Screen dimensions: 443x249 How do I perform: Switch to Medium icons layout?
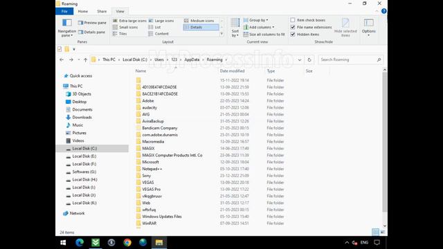(x=199, y=21)
